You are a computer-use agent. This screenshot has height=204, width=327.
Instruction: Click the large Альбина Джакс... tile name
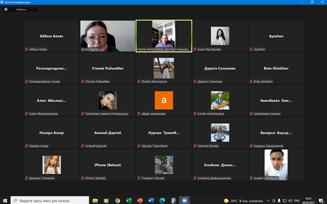(x=220, y=165)
